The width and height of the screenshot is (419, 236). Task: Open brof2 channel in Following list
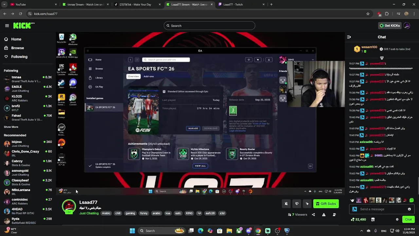tap(28, 108)
